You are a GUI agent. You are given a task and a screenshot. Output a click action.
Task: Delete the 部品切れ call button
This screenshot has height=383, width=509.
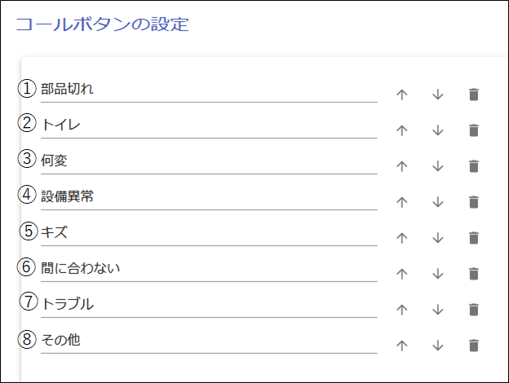tap(473, 95)
